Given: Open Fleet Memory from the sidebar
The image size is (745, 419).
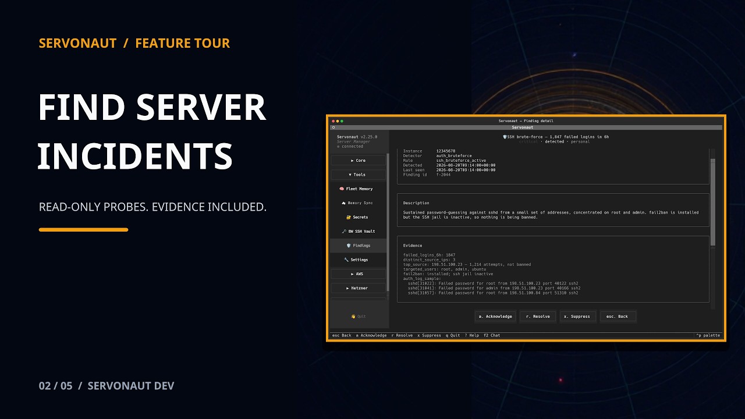Looking at the screenshot, I should click(x=358, y=189).
